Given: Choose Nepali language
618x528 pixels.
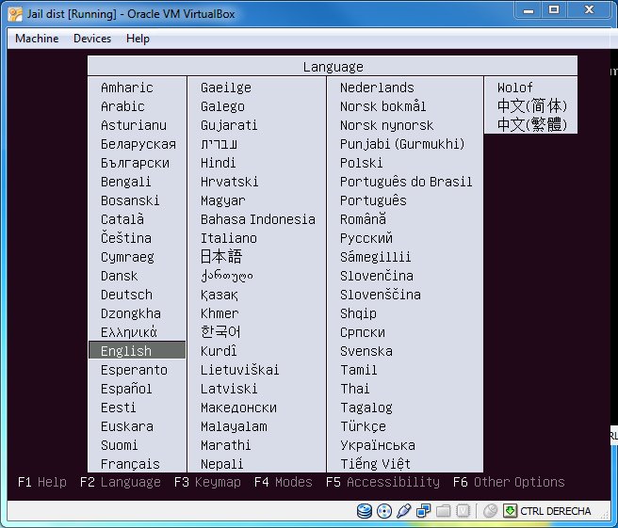Looking at the screenshot, I should (x=222, y=465).
